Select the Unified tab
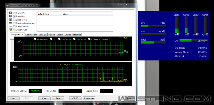Image resolution: width=214 pixels, height=105 pixels. (68, 35)
